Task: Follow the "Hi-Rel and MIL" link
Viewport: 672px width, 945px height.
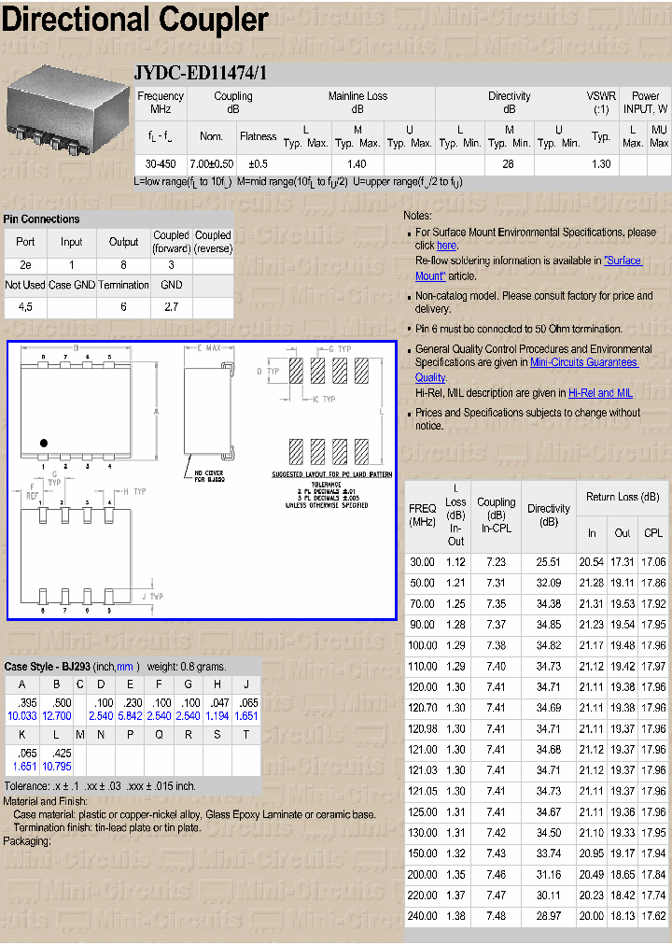Action: coord(600,393)
